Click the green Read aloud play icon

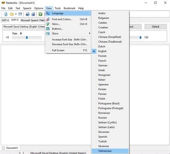[41, 14]
